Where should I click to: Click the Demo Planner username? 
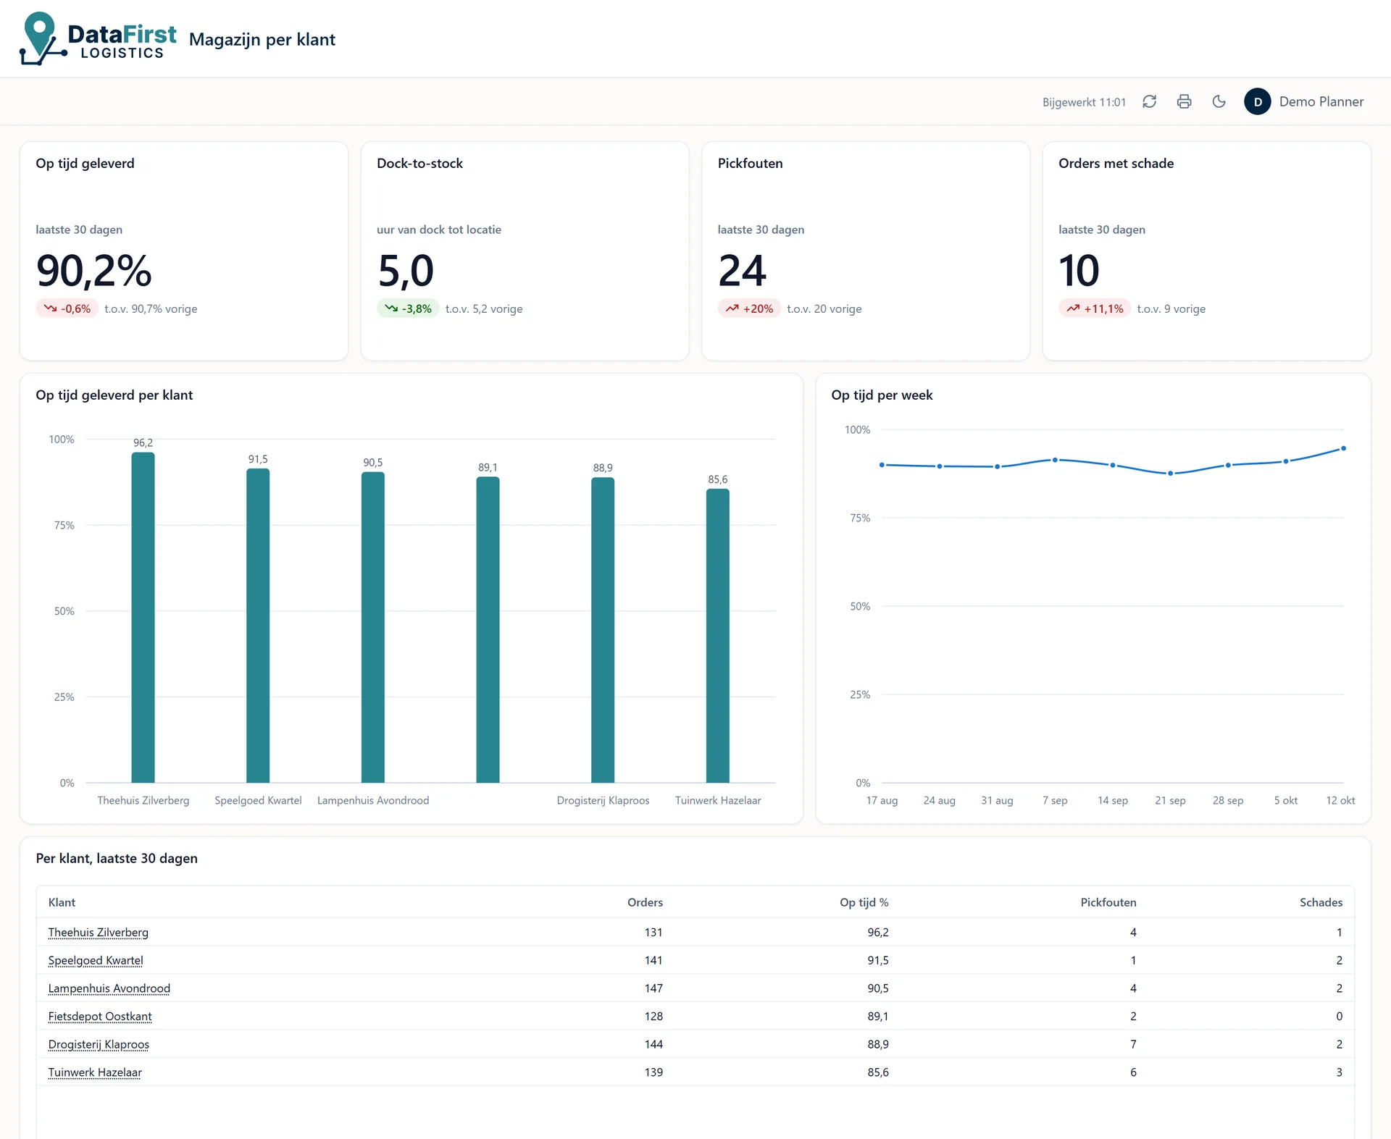(1321, 101)
